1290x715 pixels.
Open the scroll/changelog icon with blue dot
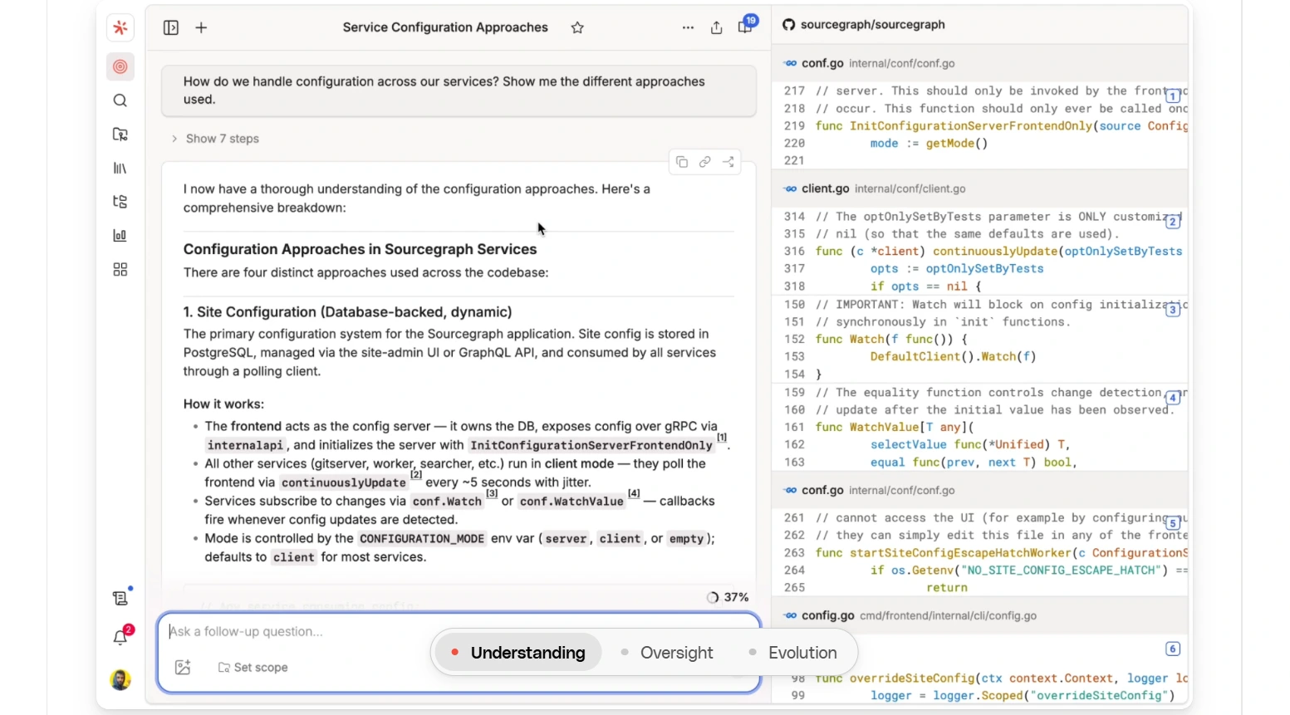pyautogui.click(x=120, y=598)
